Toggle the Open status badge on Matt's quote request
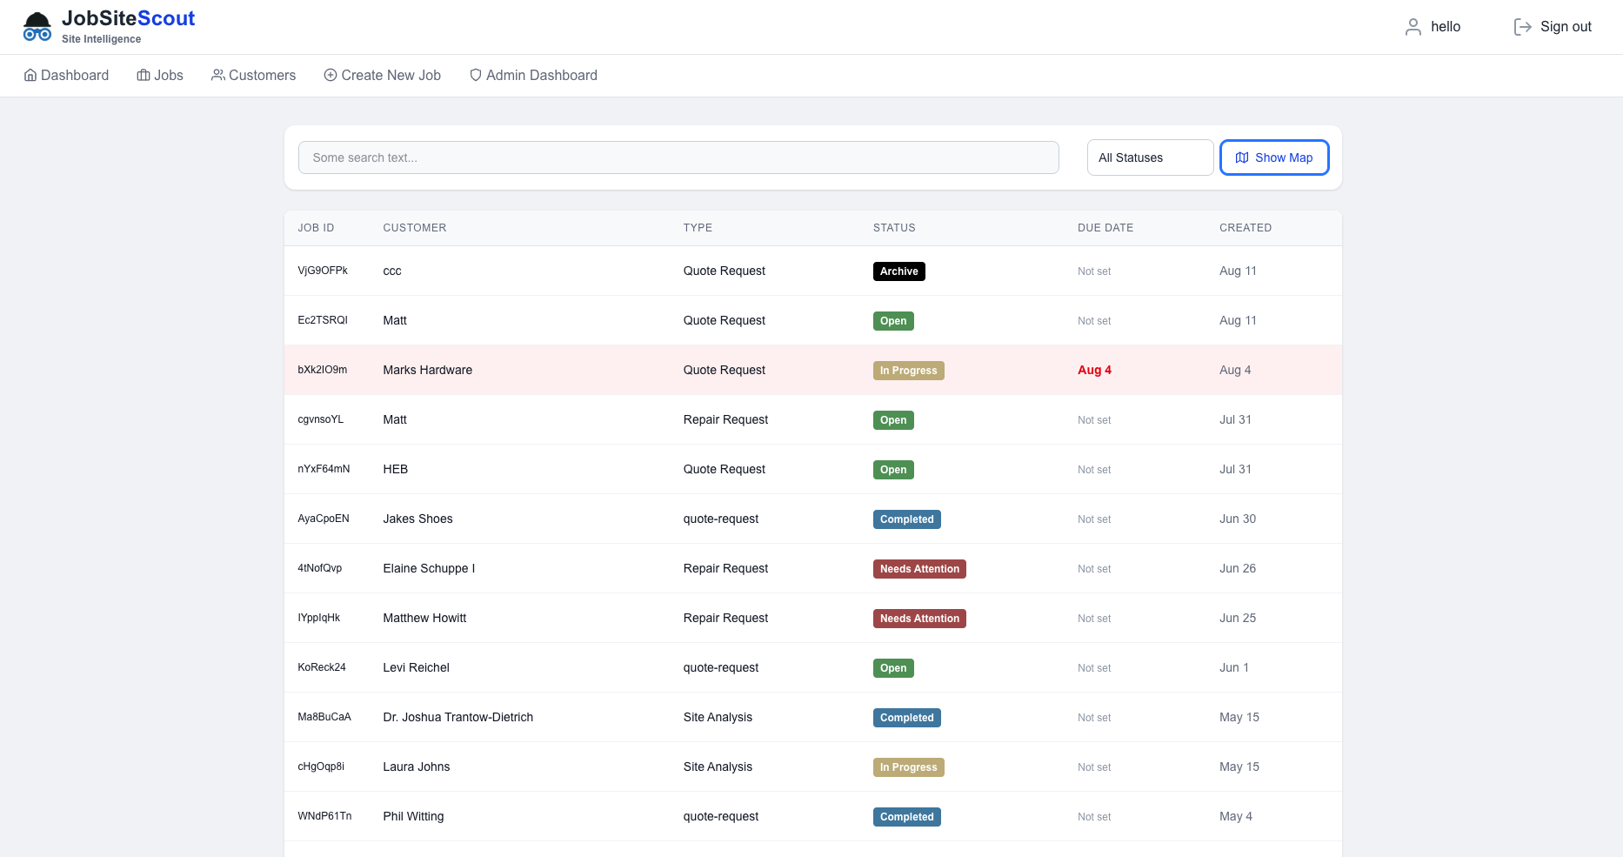The height and width of the screenshot is (857, 1623). coord(892,320)
